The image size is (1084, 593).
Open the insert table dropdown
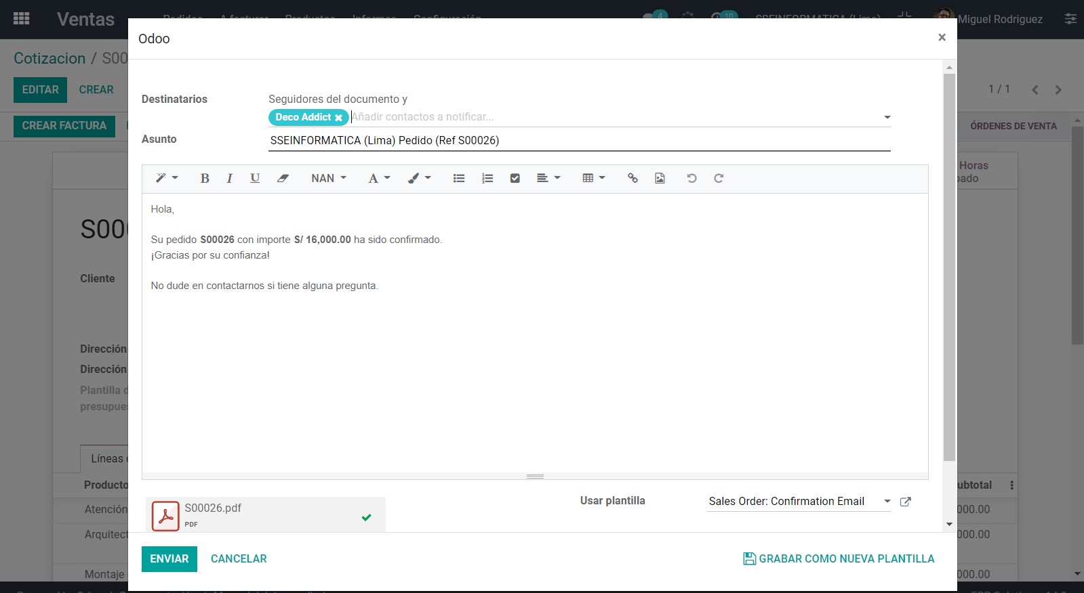tap(594, 178)
